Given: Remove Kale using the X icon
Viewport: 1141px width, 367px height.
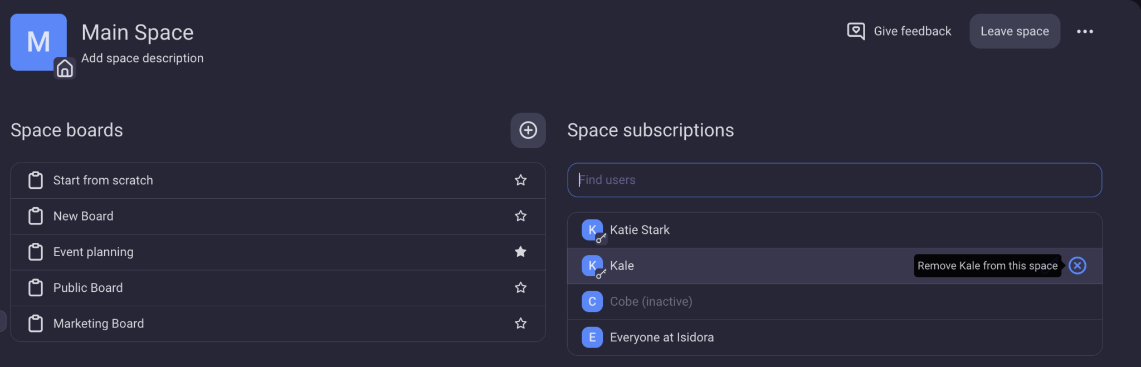Looking at the screenshot, I should [1077, 266].
